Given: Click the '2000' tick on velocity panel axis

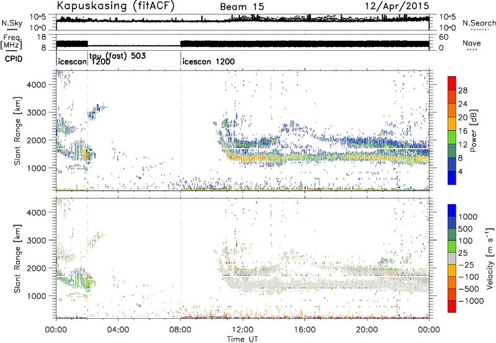Looking at the screenshot, I should (37, 268).
